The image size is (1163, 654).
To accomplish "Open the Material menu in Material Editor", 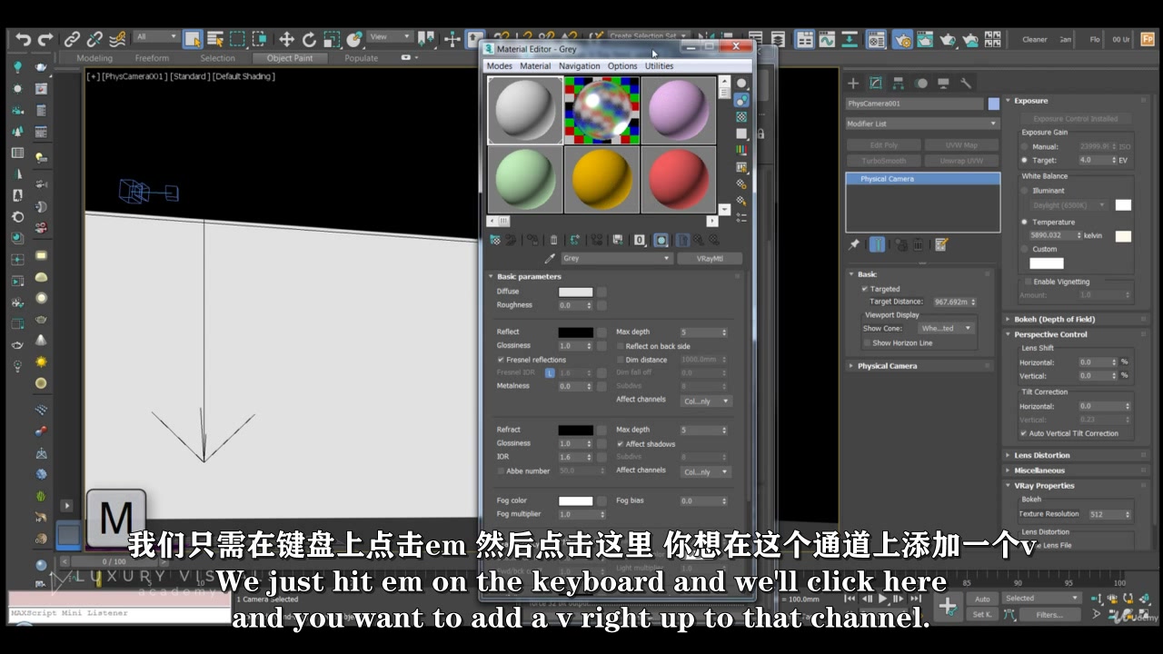I will [535, 65].
